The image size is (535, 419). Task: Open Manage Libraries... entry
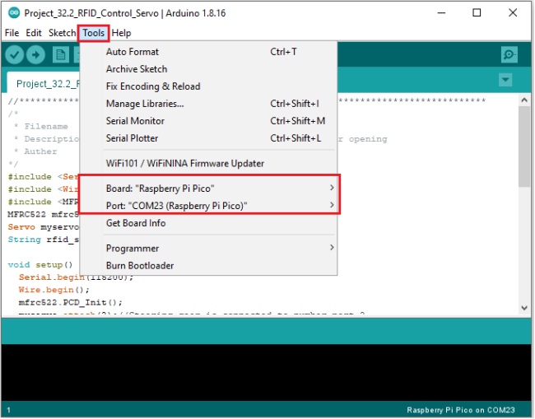pyautogui.click(x=208, y=104)
